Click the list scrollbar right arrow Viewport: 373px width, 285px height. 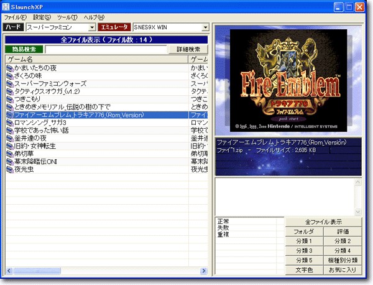(204, 271)
